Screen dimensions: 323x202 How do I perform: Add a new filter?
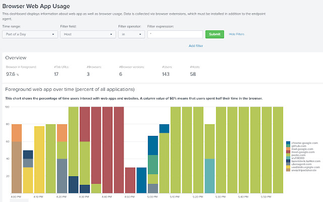(x=196, y=46)
